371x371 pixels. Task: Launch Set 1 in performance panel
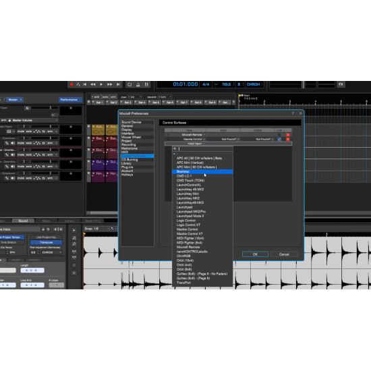pos(98,103)
